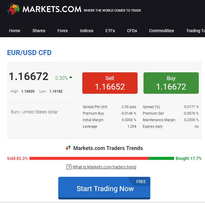Open the Commodities menu item

click(x=161, y=31)
